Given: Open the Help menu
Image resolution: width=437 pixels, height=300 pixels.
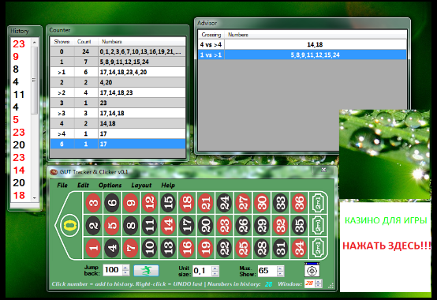Looking at the screenshot, I should [168, 185].
